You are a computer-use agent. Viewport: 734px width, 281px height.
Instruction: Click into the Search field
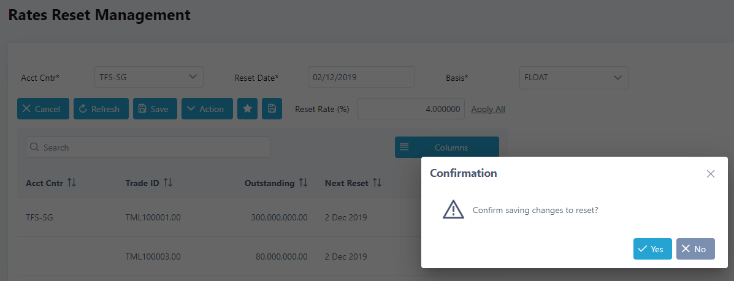click(148, 148)
